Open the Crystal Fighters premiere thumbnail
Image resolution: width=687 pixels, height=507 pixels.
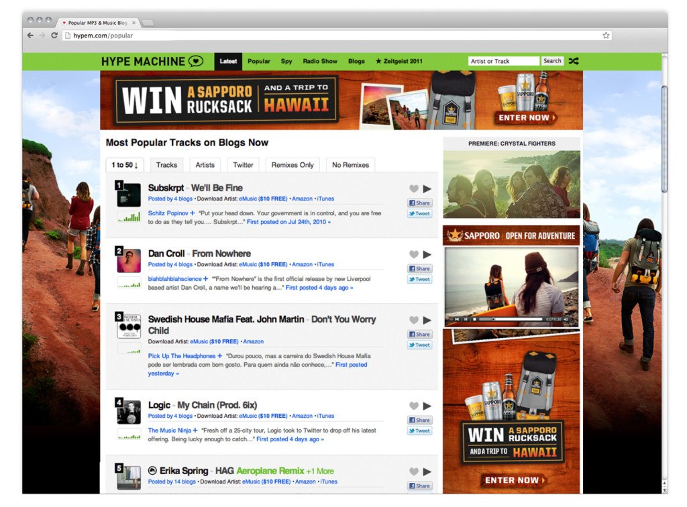point(511,184)
